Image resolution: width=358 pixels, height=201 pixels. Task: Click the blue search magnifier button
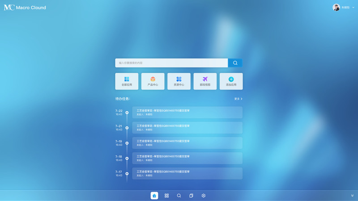click(235, 63)
